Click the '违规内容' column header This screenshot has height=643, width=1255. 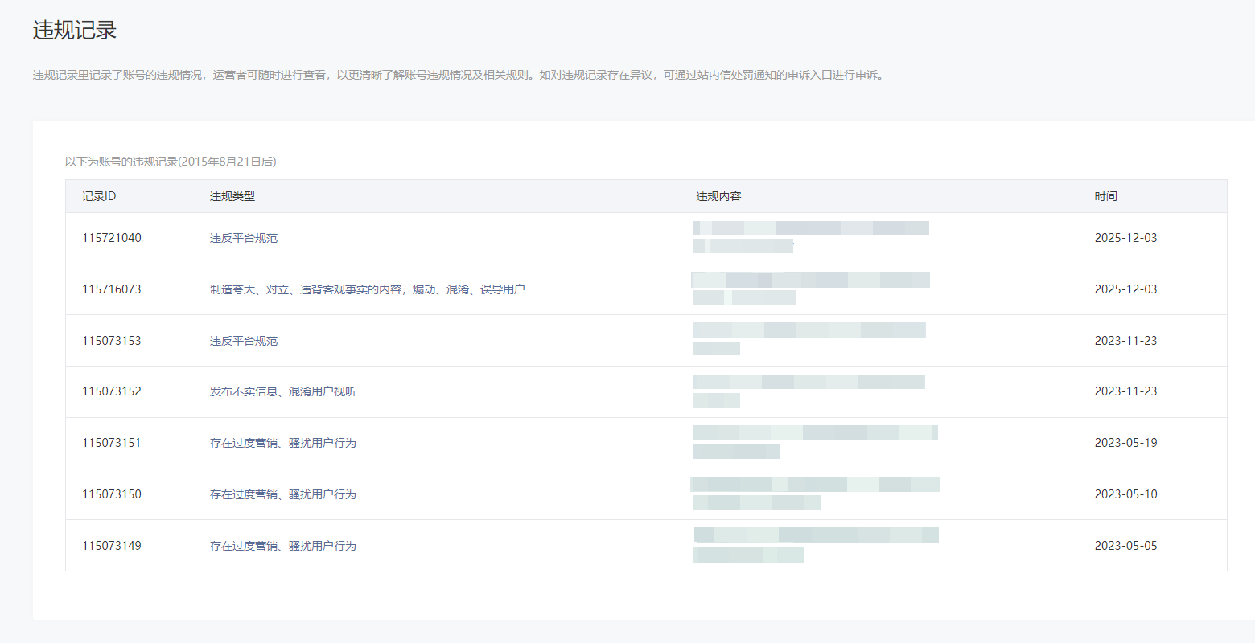pos(718,196)
